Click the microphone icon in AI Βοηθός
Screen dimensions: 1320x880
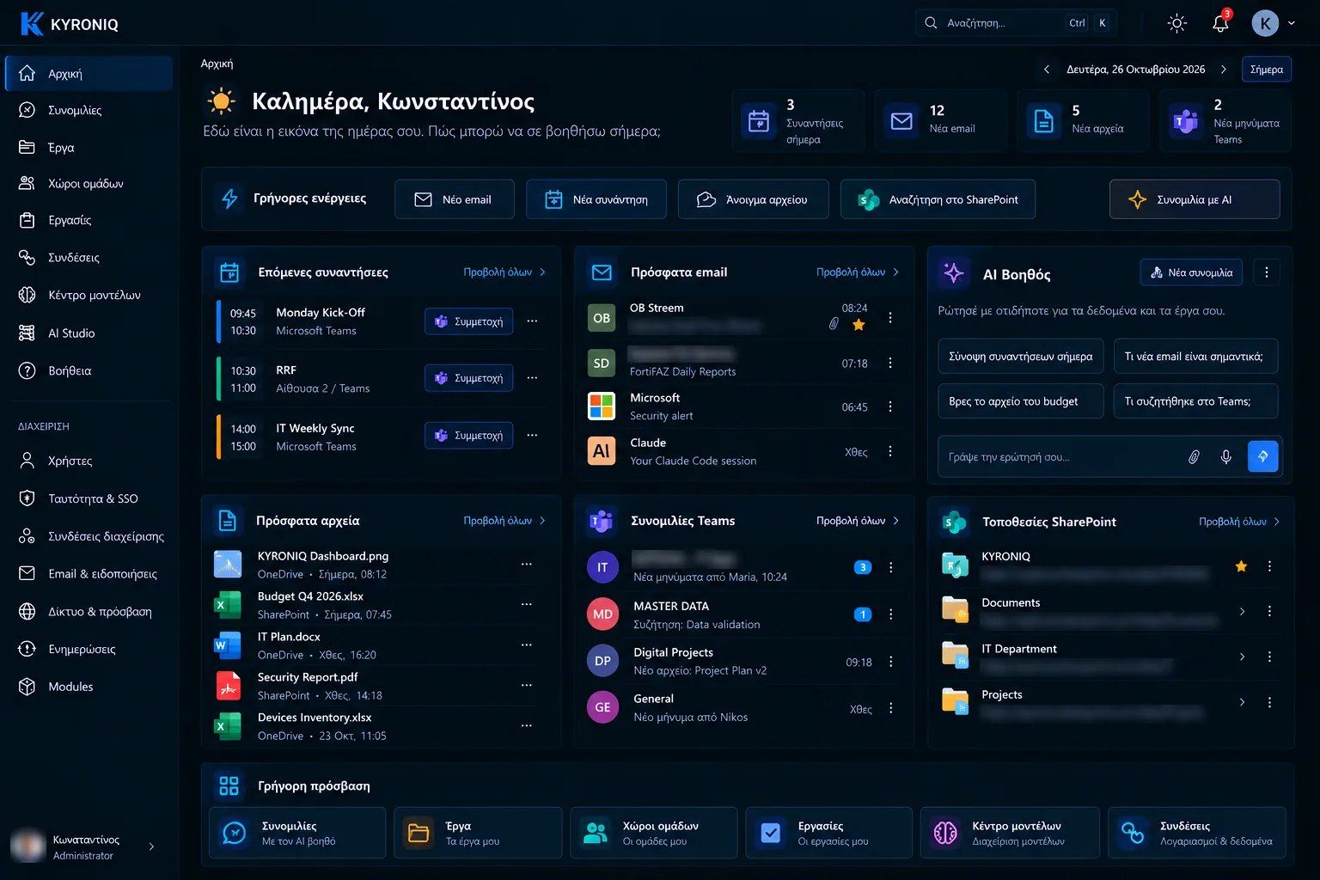[1226, 457]
